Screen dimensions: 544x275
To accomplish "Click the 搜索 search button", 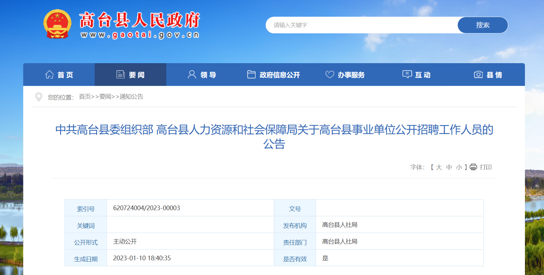I will 483,25.
